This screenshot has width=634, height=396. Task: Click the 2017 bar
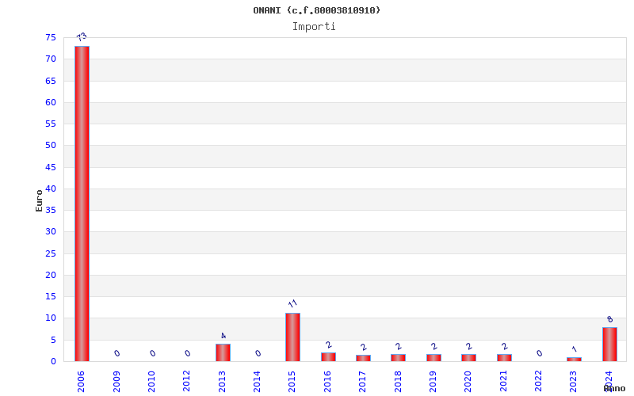[x=363, y=358]
